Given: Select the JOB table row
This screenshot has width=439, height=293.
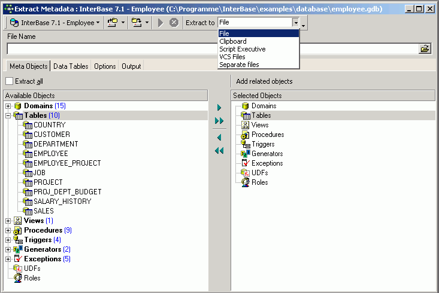Looking at the screenshot, I should tap(39, 173).
